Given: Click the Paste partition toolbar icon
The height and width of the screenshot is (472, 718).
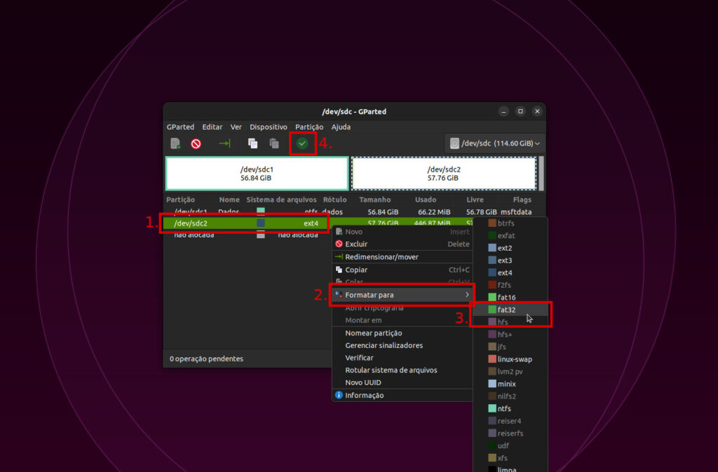Looking at the screenshot, I should pyautogui.click(x=274, y=144).
